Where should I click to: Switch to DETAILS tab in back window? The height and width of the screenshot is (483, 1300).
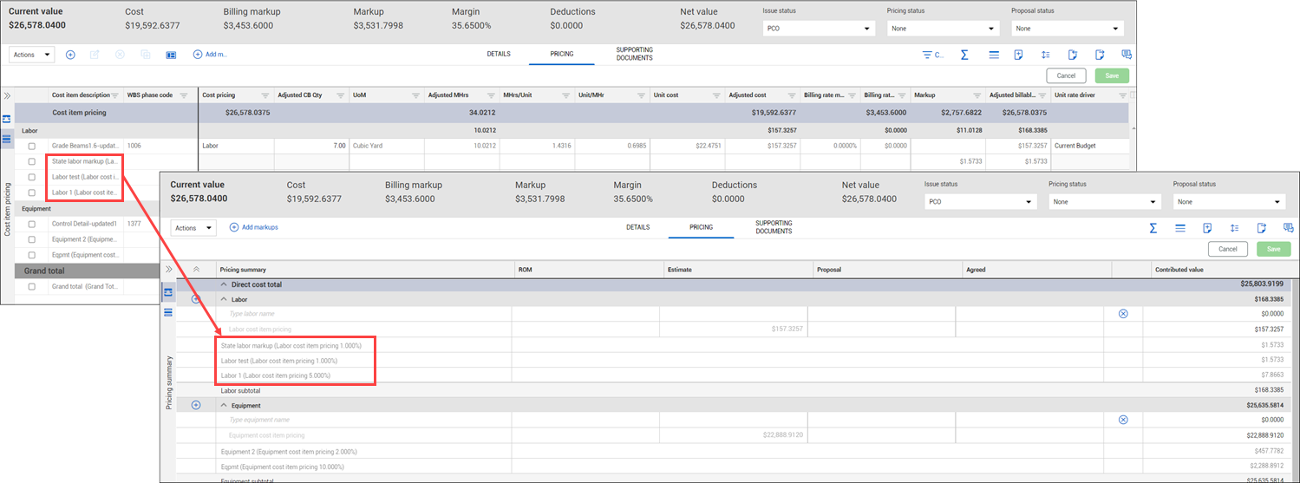pos(499,54)
